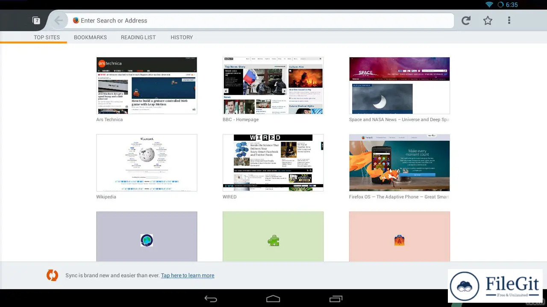Click the Ars Technica caption text
The width and height of the screenshot is (547, 307).
click(109, 119)
